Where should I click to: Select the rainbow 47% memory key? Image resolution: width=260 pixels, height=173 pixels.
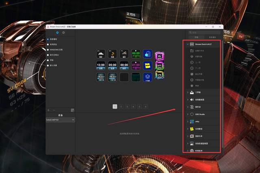coord(160,75)
